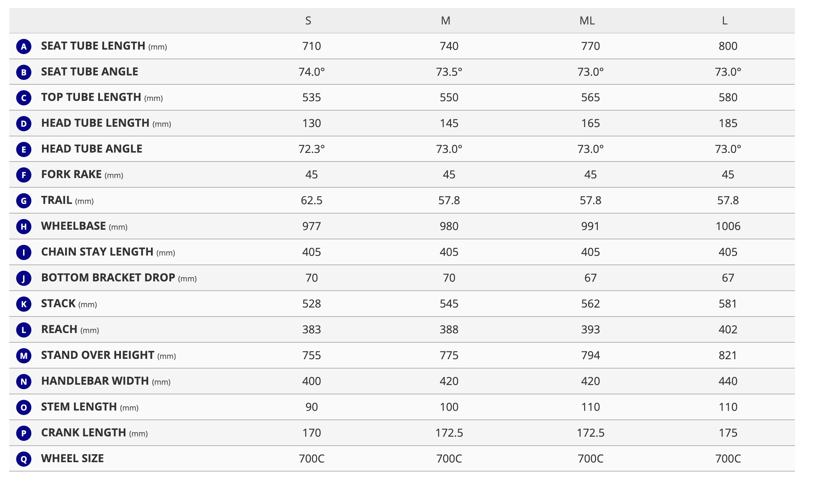Select the D badge for Head Tube Length

pos(24,124)
